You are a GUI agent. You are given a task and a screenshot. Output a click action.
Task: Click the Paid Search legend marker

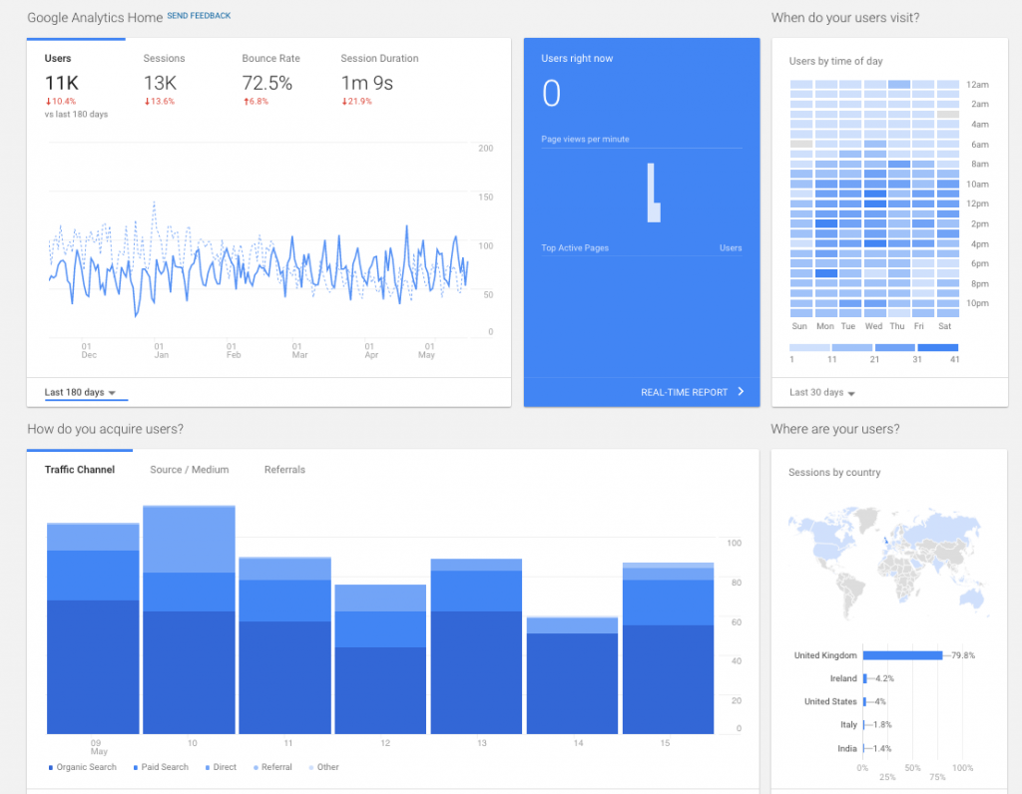(136, 767)
